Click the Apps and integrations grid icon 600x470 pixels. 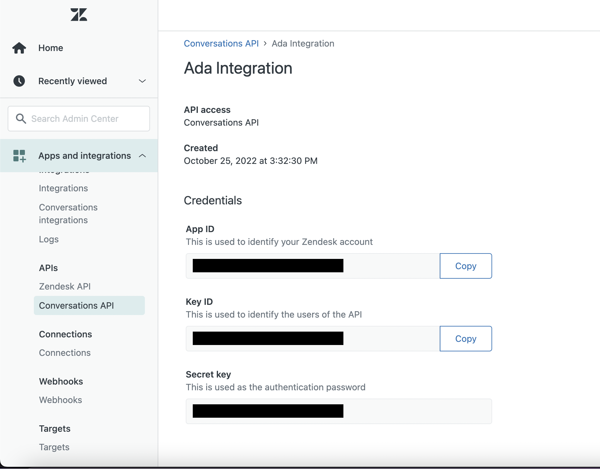click(x=20, y=156)
